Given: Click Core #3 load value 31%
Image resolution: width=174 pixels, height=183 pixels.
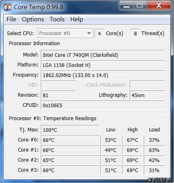Looking at the screenshot, I should [x=154, y=170].
